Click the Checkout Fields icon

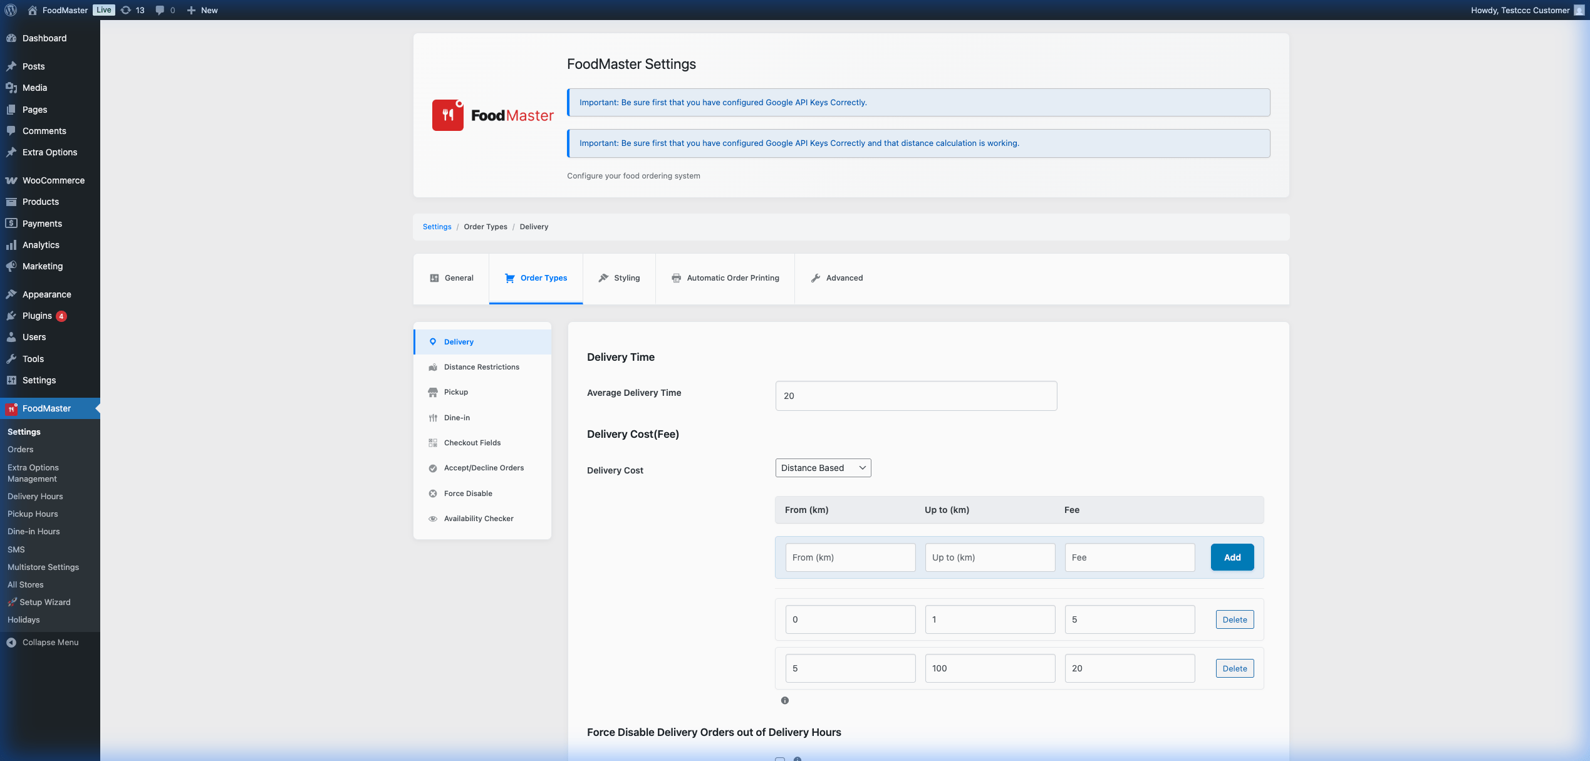[433, 442]
